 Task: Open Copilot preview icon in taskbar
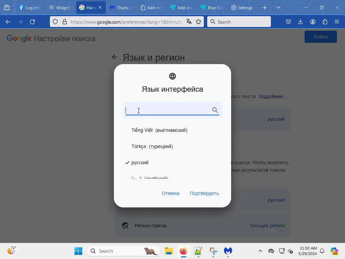click(x=334, y=251)
